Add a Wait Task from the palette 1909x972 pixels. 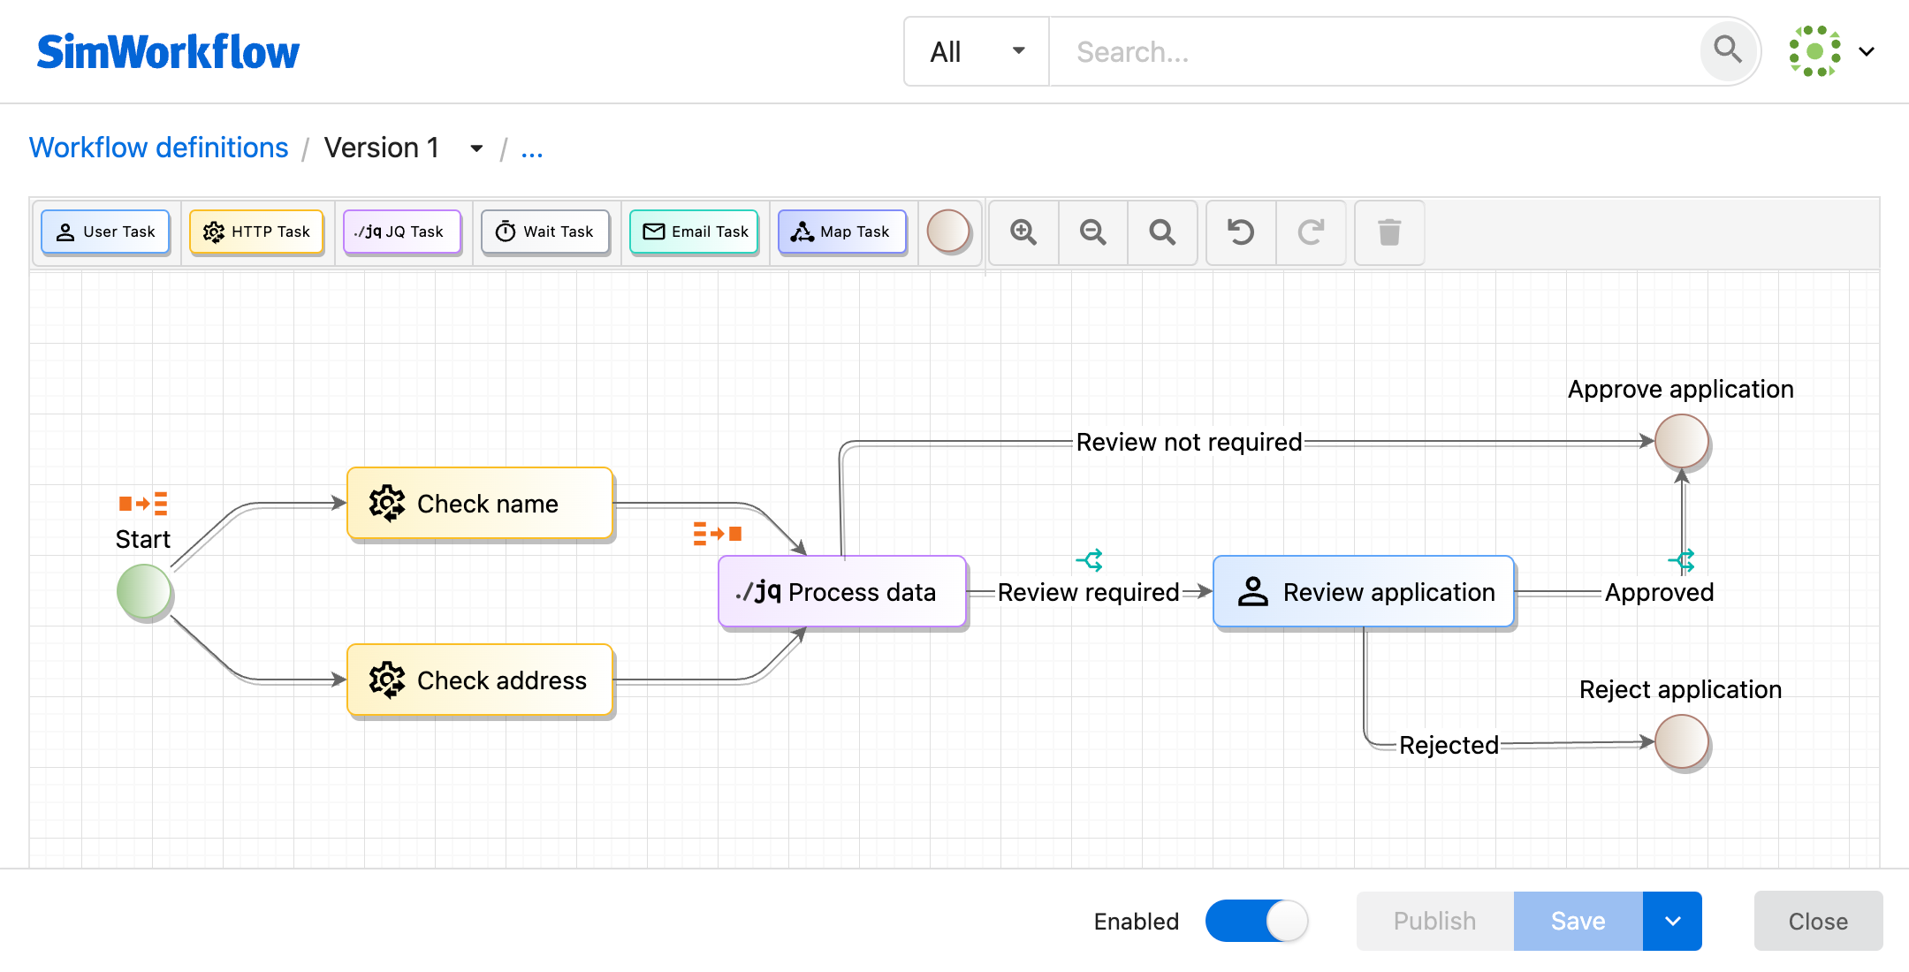click(545, 232)
